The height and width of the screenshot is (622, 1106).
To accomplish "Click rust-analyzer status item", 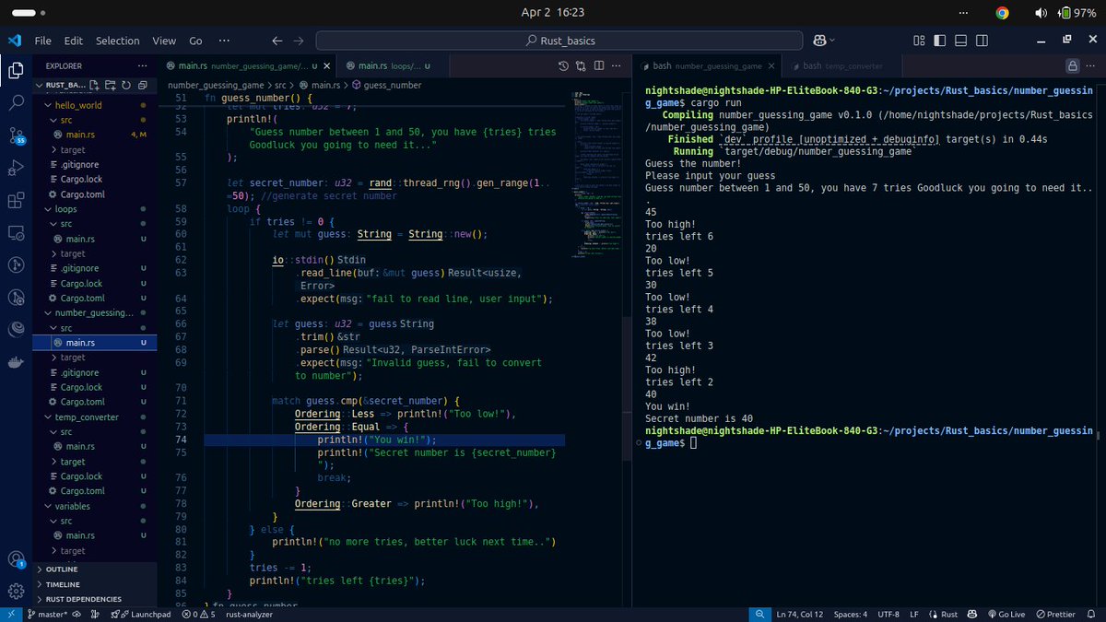I will [x=249, y=614].
